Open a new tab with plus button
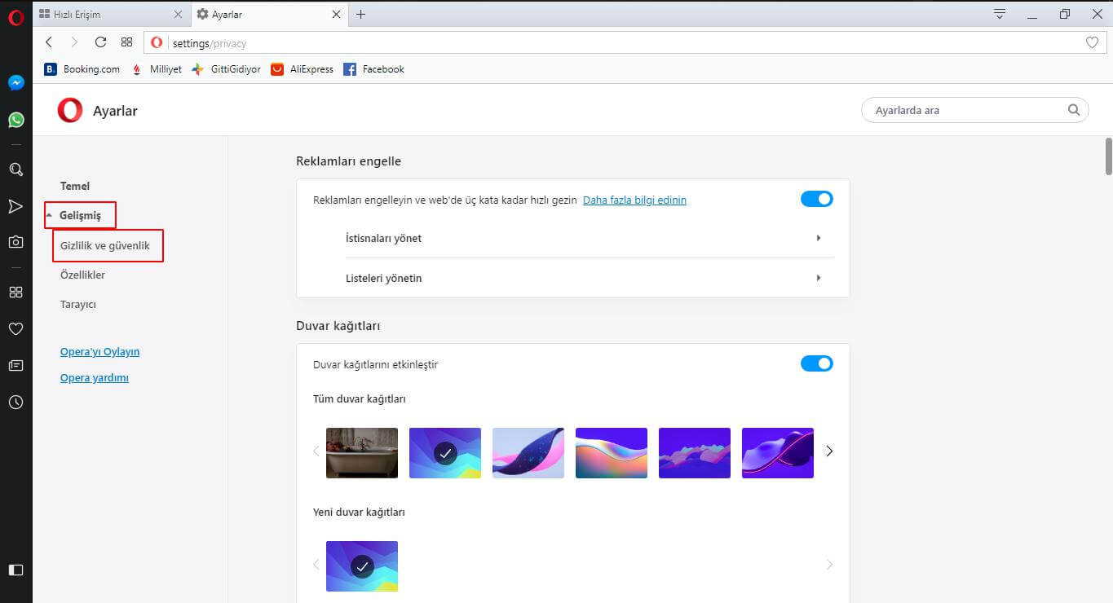 click(x=360, y=14)
